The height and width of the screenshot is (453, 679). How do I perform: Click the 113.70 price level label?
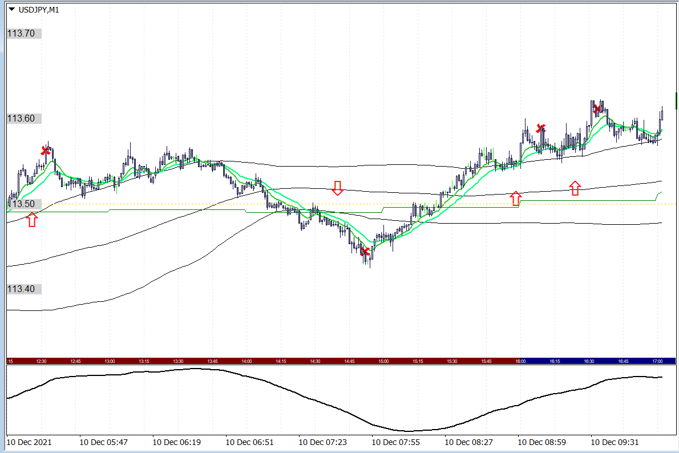21,34
